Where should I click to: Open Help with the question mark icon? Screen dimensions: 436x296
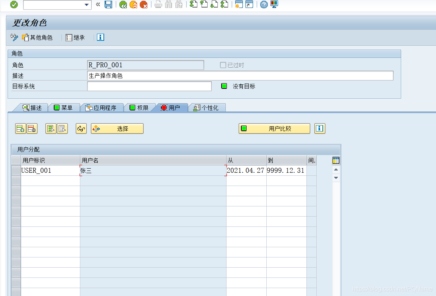click(264, 5)
